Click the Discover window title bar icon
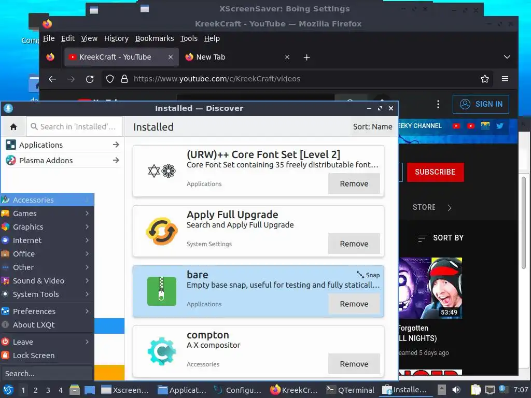This screenshot has height=398, width=531. tap(8, 108)
